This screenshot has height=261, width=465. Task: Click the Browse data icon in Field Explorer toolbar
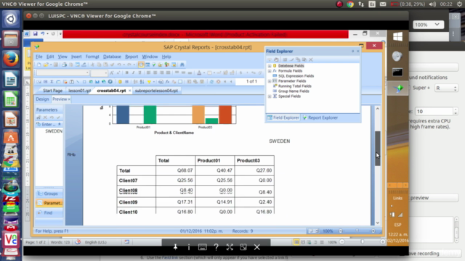(x=276, y=59)
